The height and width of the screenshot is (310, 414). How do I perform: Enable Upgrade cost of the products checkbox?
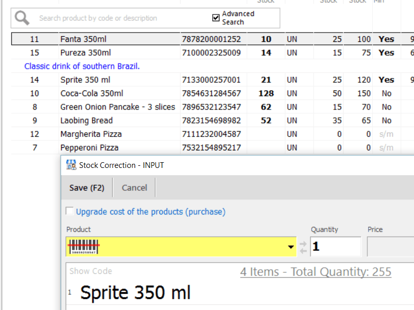pyautogui.click(x=70, y=211)
